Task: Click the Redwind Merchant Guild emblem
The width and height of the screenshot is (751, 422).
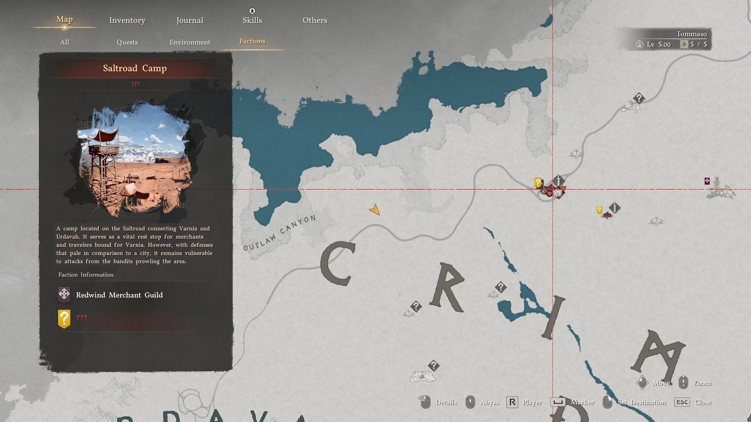Action: pyautogui.click(x=64, y=295)
